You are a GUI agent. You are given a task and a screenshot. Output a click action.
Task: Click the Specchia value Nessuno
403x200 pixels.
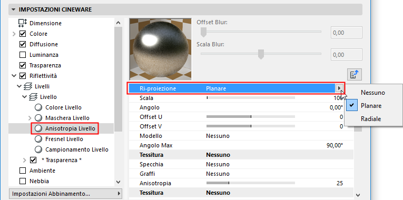(218, 164)
